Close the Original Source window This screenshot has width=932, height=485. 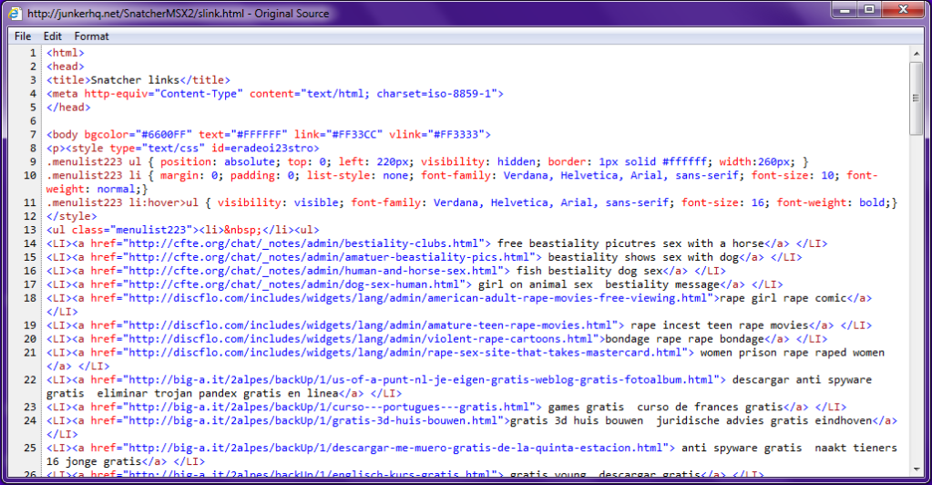(904, 9)
